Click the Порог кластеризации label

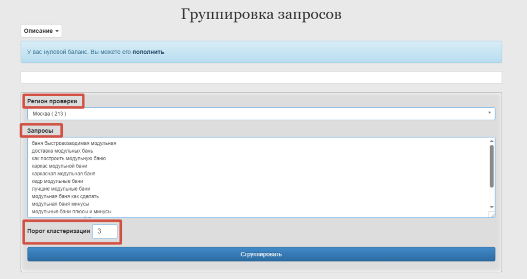[x=59, y=231]
